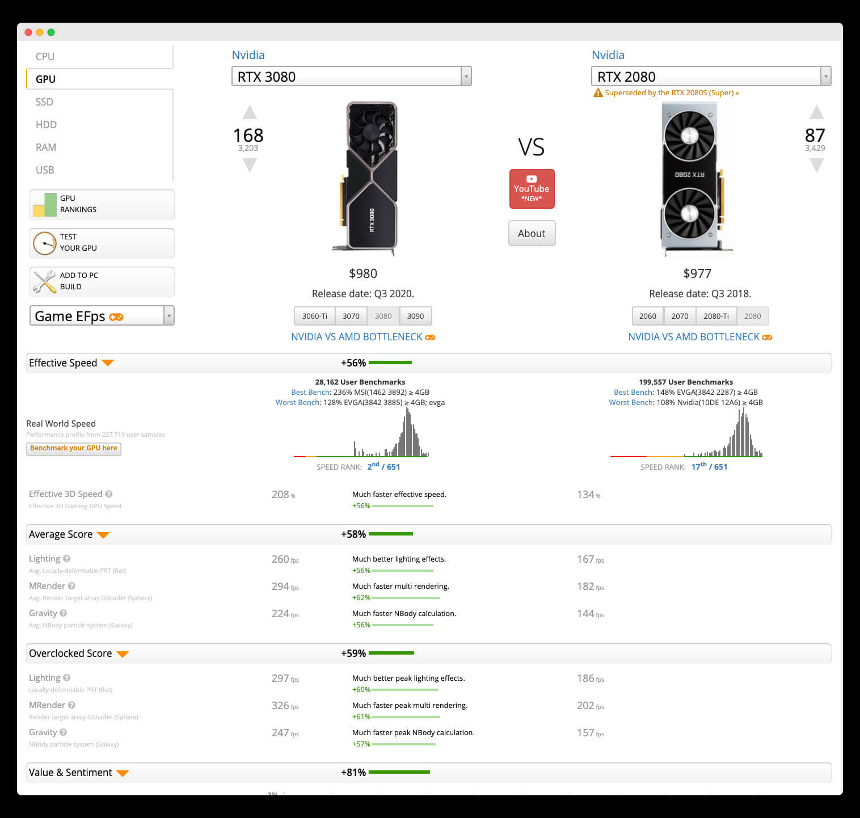860x818 pixels.
Task: Click help icon next to Effective 3D Speed
Action: point(109,494)
